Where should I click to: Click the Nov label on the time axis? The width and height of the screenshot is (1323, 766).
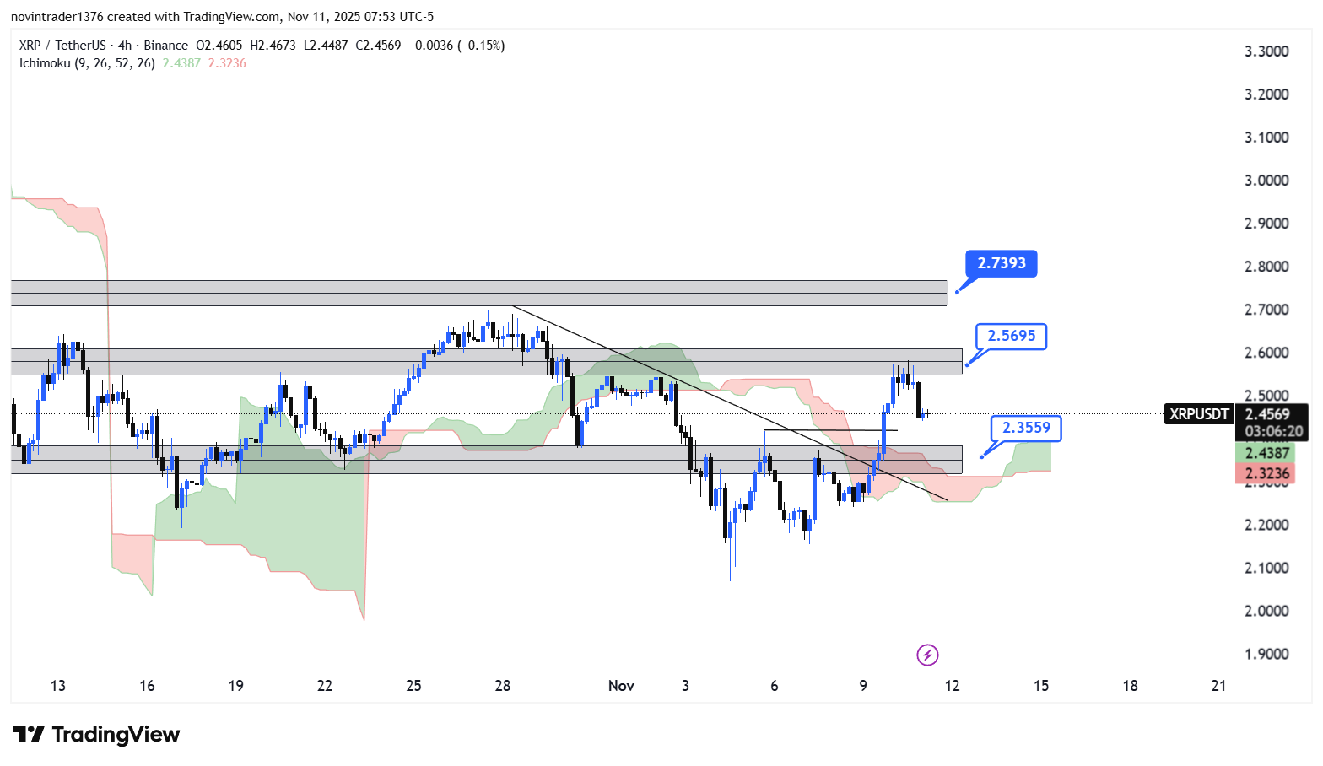621,686
